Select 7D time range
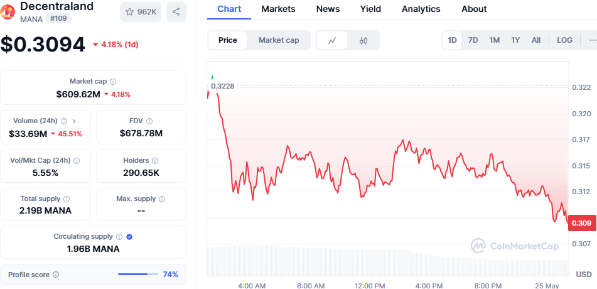The height and width of the screenshot is (289, 597). pyautogui.click(x=473, y=40)
